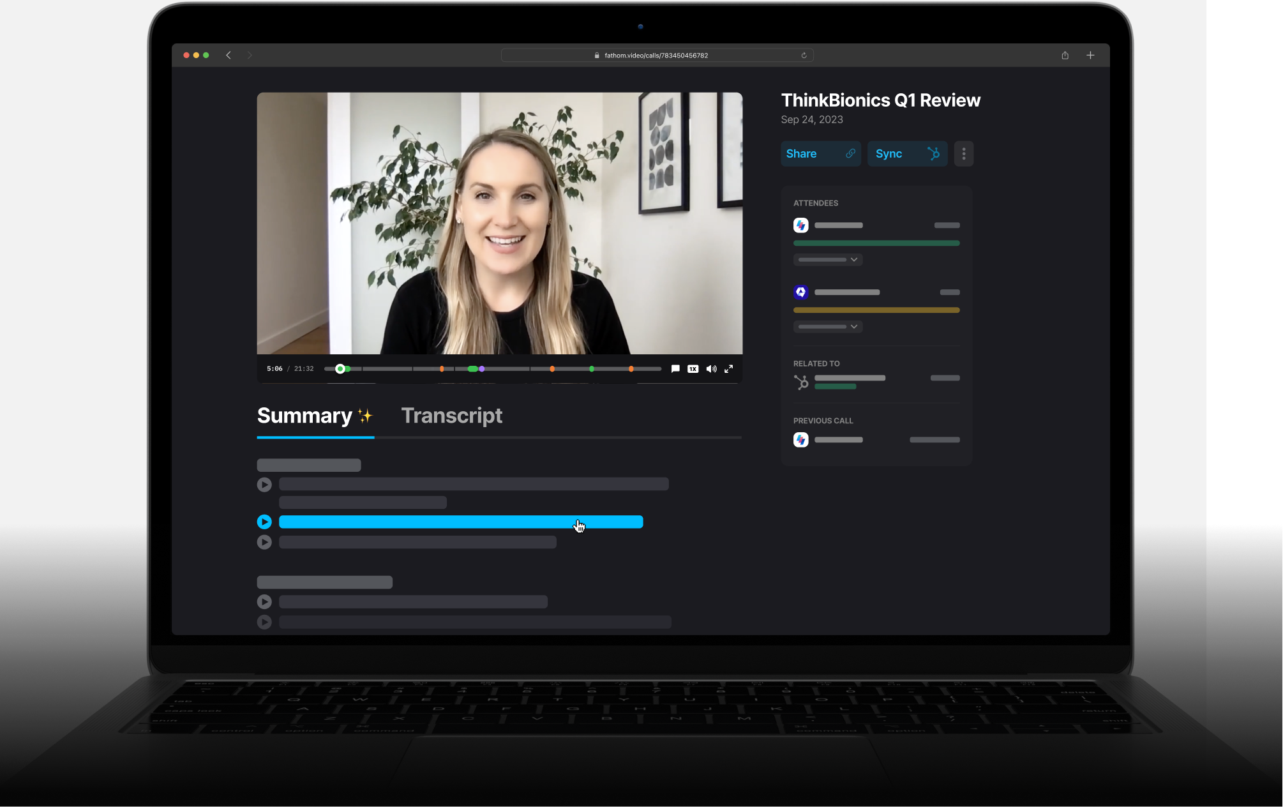Click the three-dot more options menu icon
Image resolution: width=1283 pixels, height=807 pixels.
tap(964, 153)
